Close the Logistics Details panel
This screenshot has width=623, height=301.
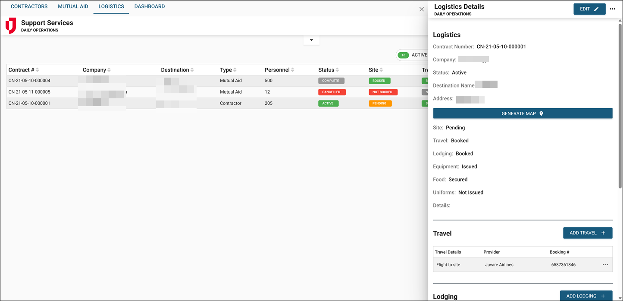(x=422, y=9)
